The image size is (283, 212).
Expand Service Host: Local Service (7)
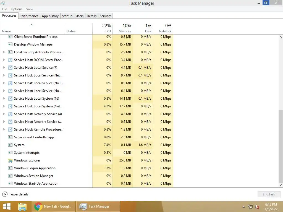pyautogui.click(x=4, y=68)
